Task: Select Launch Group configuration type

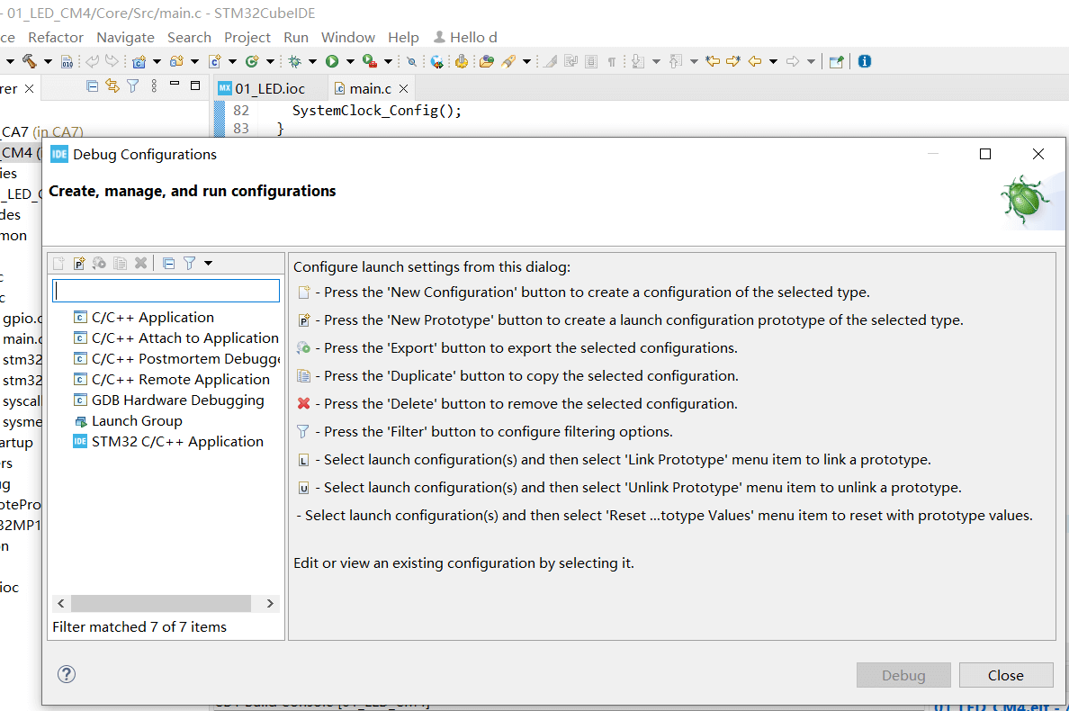Action: (x=128, y=421)
